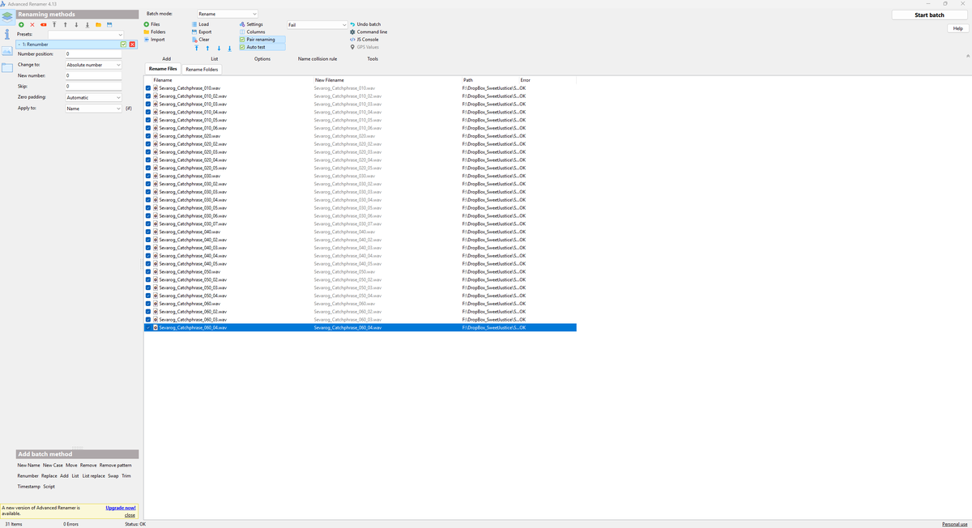Viewport: 972px width, 528px height.
Task: Uncheck Sevarog_Catchphrase_040.wav checkbox
Action: 148,232
